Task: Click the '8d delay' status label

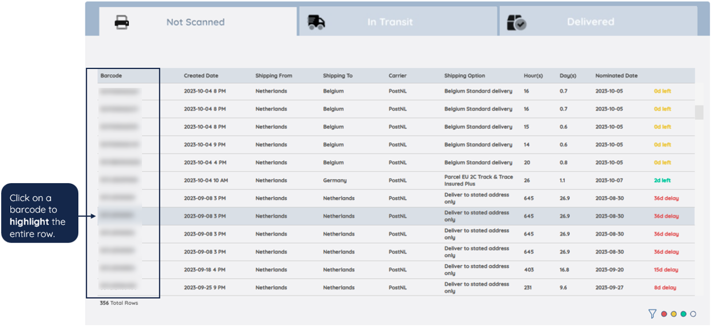Action: (665, 288)
